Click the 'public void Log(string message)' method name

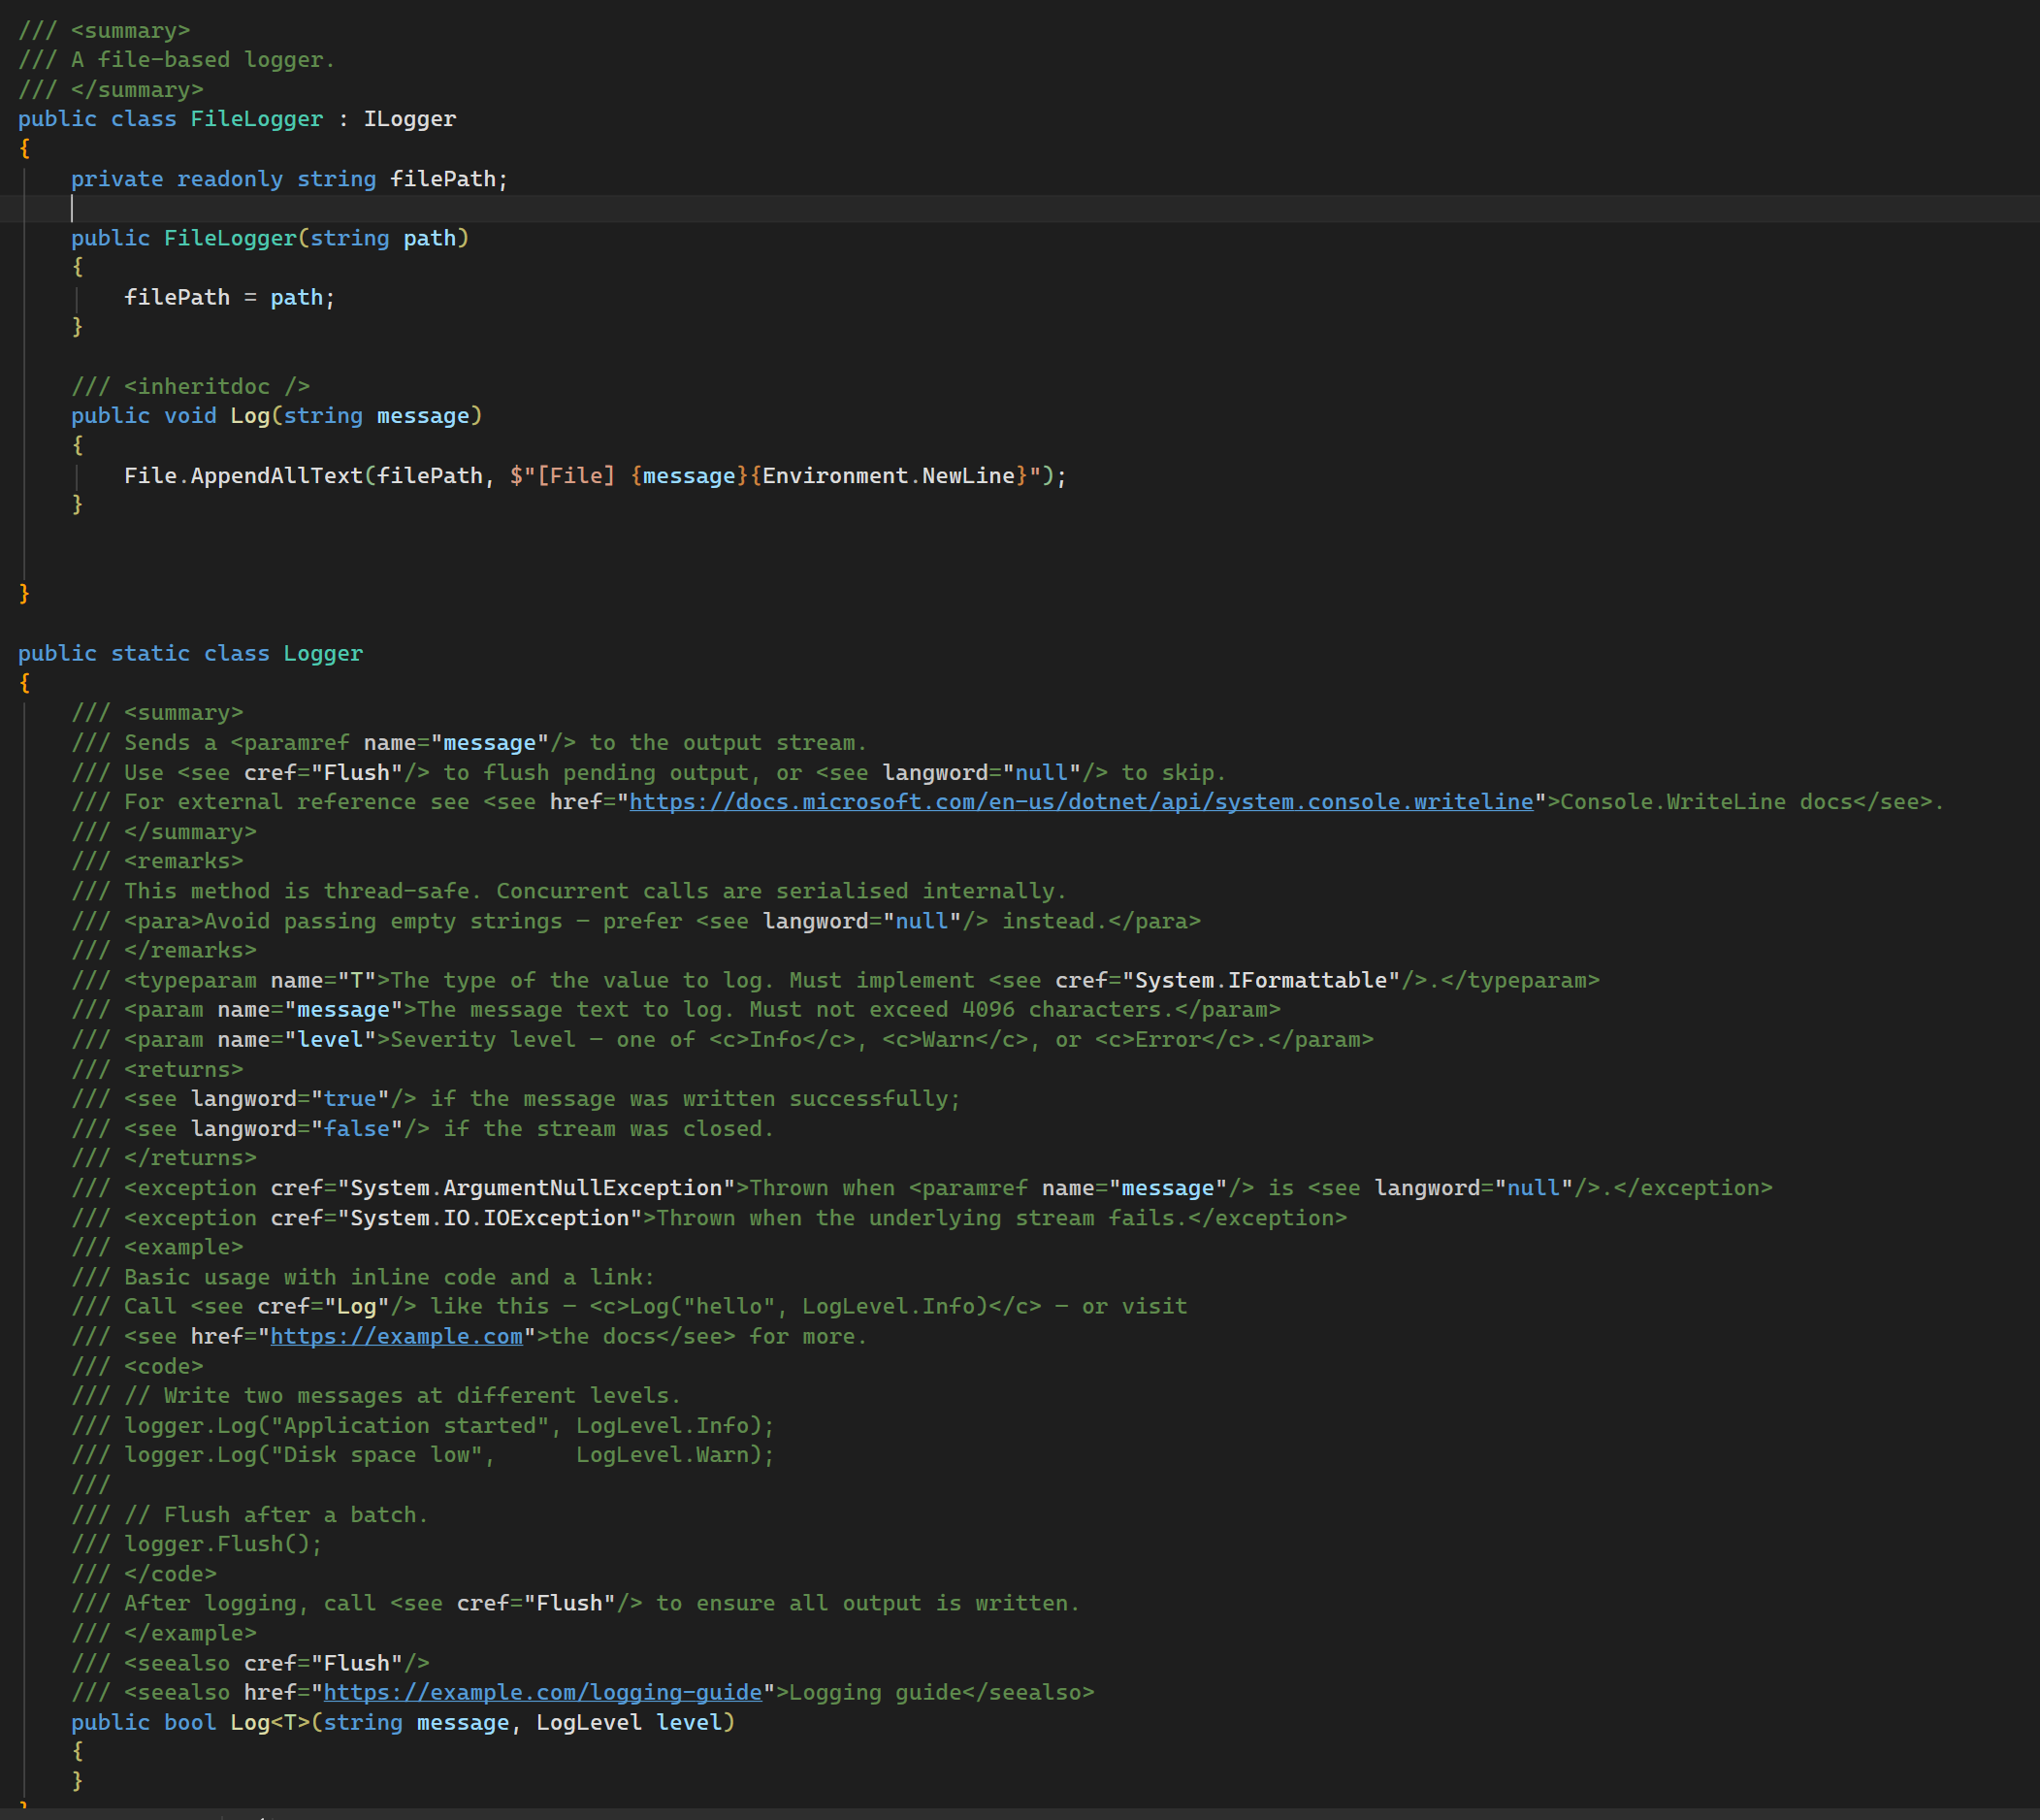tap(250, 416)
